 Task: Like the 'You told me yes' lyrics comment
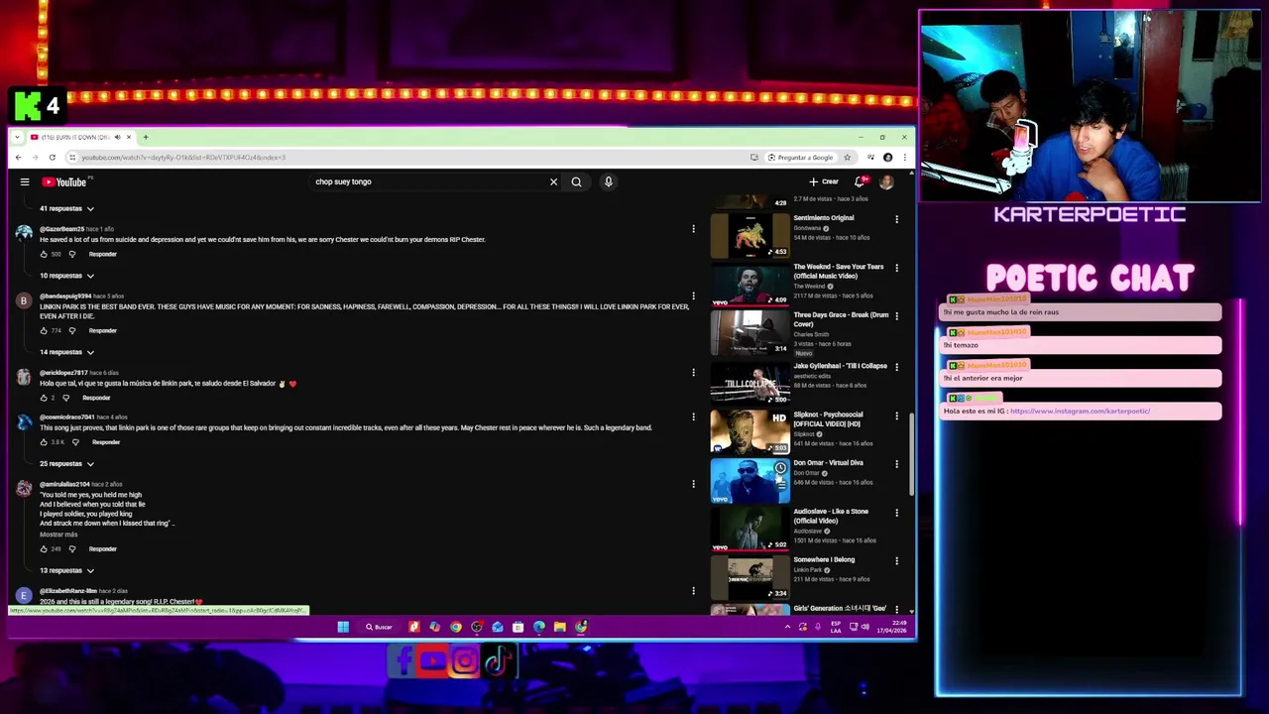pyautogui.click(x=44, y=549)
